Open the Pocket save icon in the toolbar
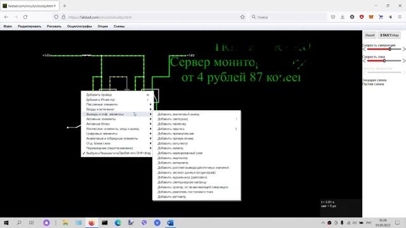The image size is (406, 228). pos(333,17)
